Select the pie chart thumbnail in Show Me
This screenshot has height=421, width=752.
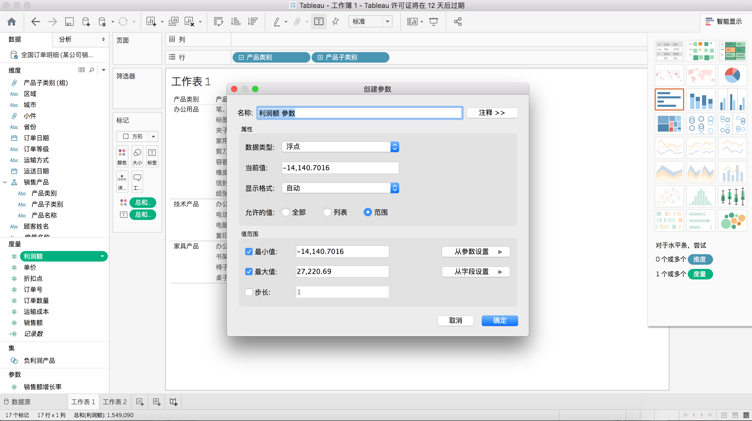click(732, 75)
